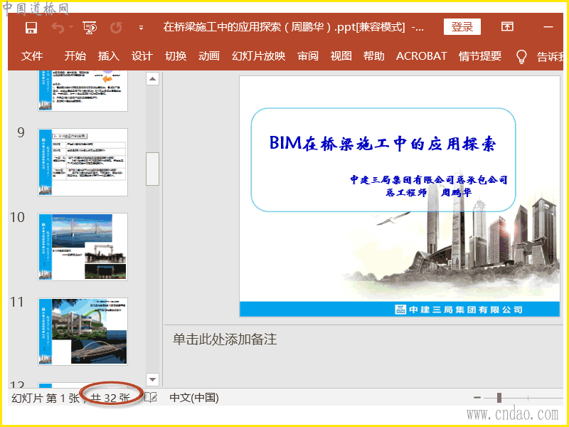Switch to the 切换 tab
569x427 pixels.
pyautogui.click(x=176, y=56)
